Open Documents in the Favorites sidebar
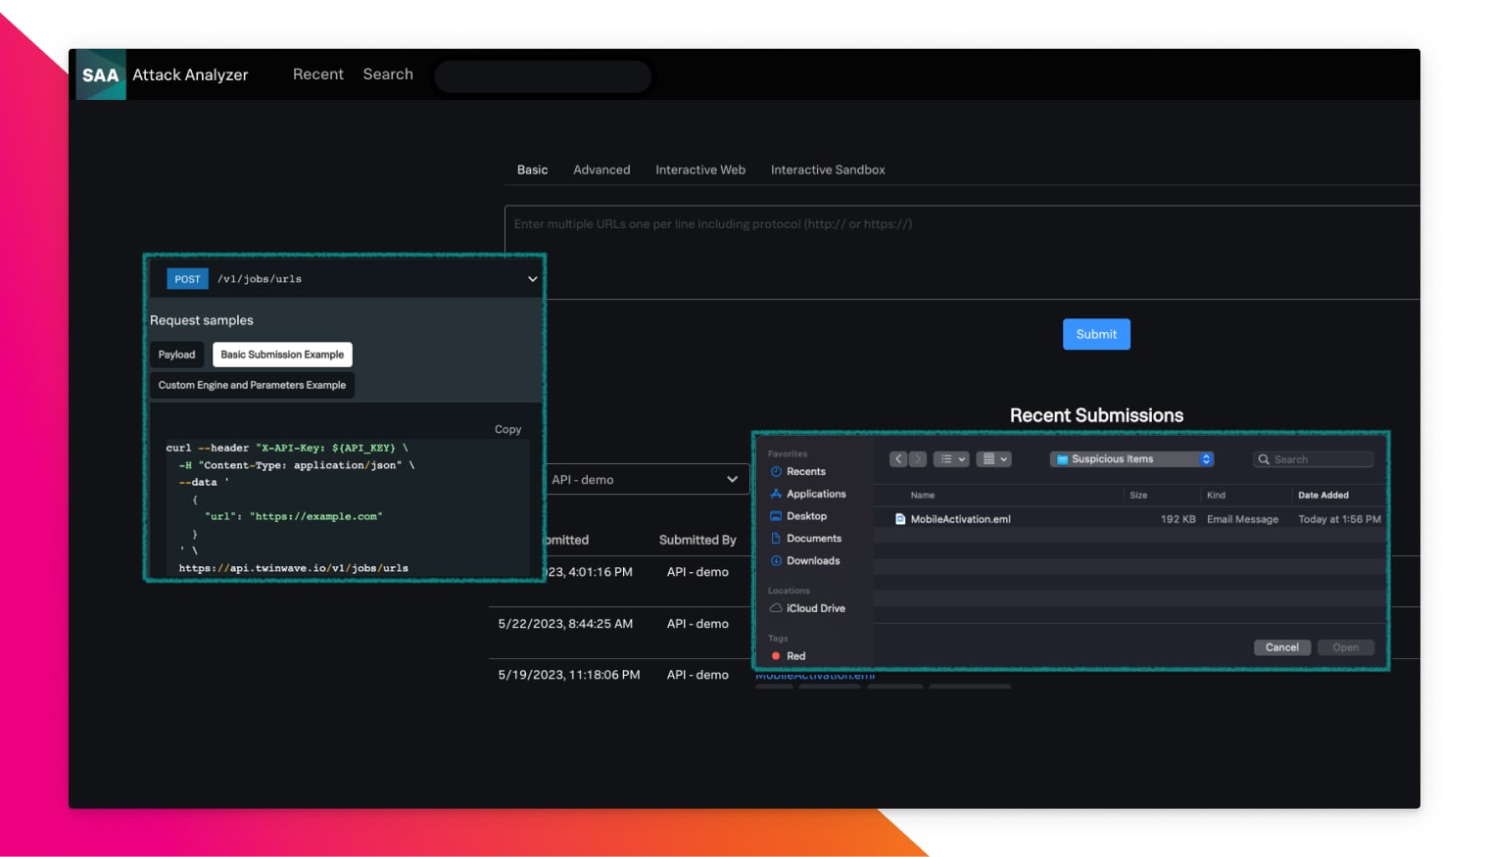 tap(806, 539)
